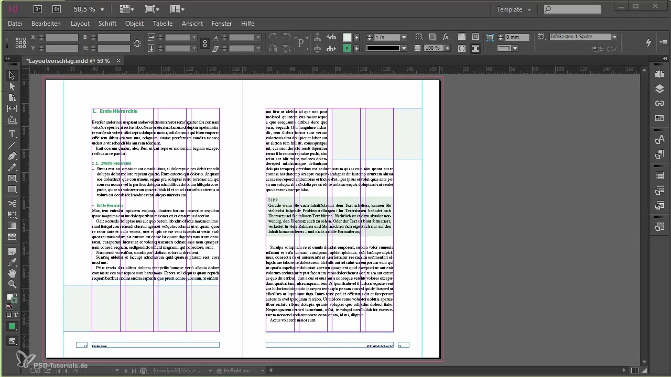
Task: Click the green stroke color swatch in control panel
Action: (x=347, y=48)
